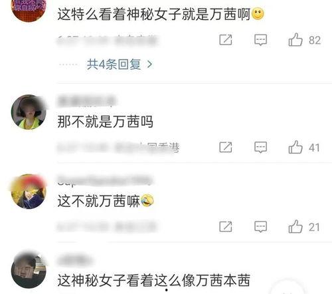Viewport: 332px width, 294px height.
Task: Open the reply icon beside 82 likes
Action: tap(261, 40)
